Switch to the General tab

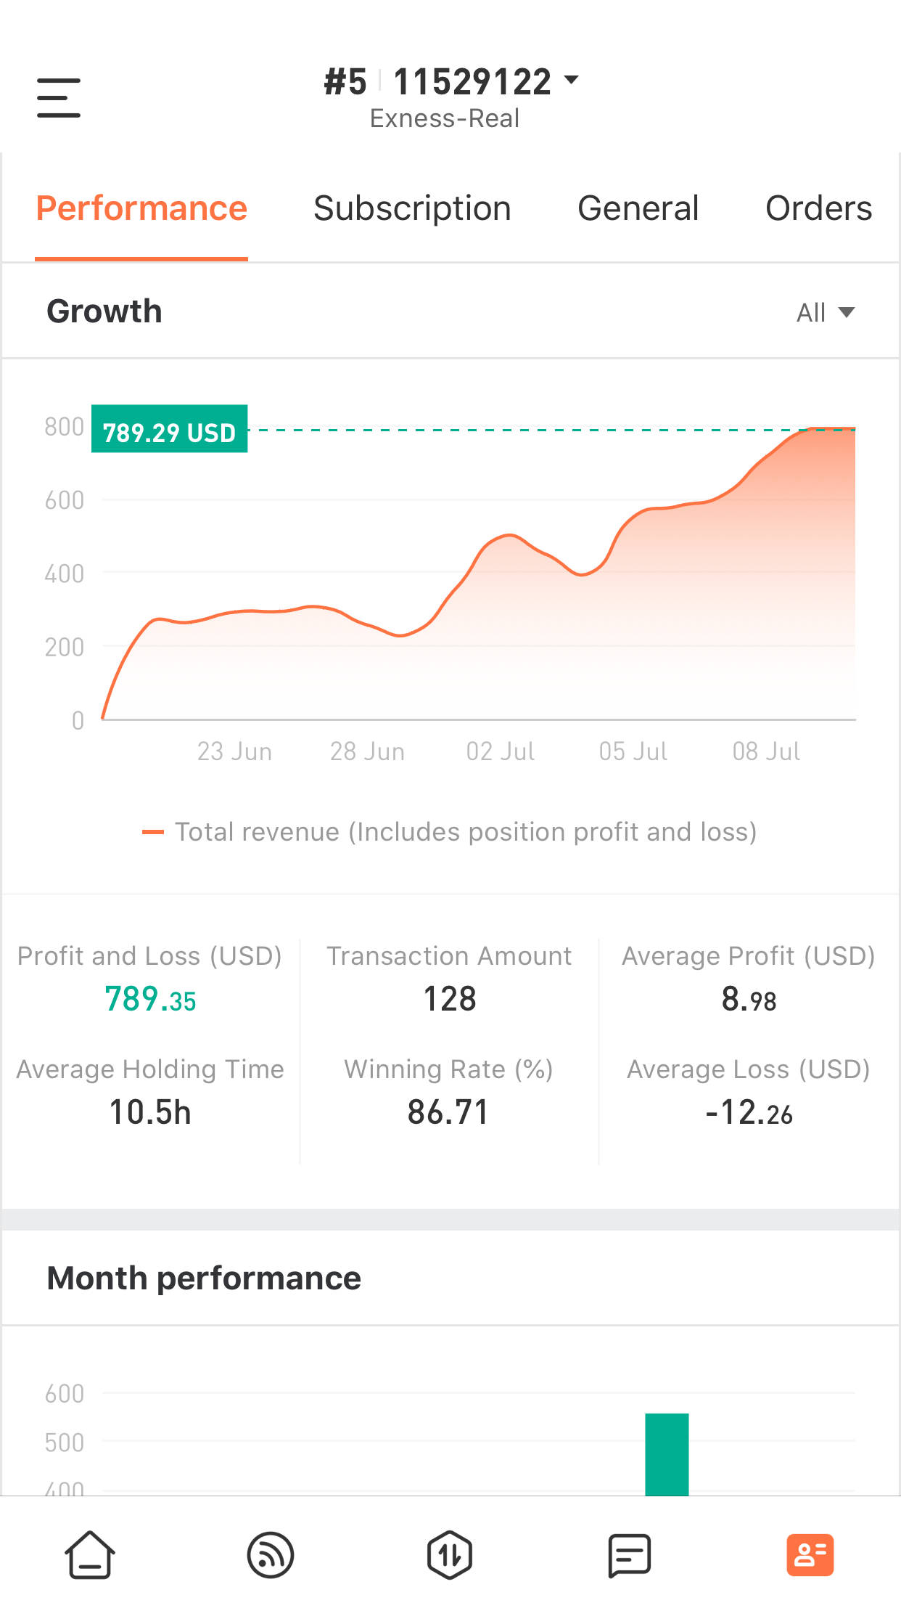pyautogui.click(x=638, y=209)
